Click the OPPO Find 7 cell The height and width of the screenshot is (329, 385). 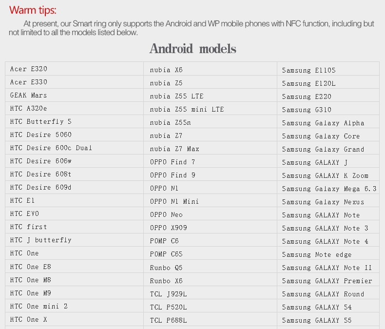point(173,162)
